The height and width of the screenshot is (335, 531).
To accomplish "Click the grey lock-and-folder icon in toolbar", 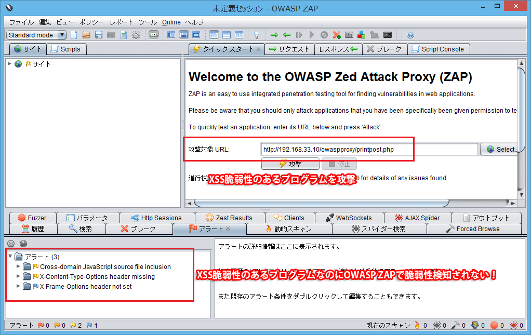I will (374, 35).
